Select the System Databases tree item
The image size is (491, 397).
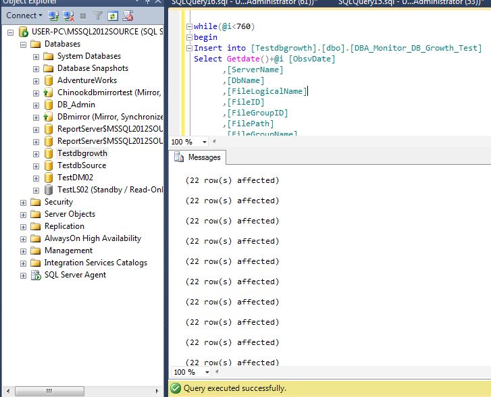point(89,56)
